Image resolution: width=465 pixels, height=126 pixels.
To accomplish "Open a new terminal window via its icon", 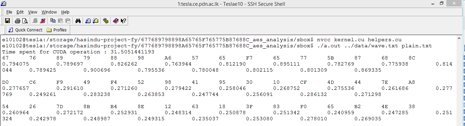I will pos(88,21).
